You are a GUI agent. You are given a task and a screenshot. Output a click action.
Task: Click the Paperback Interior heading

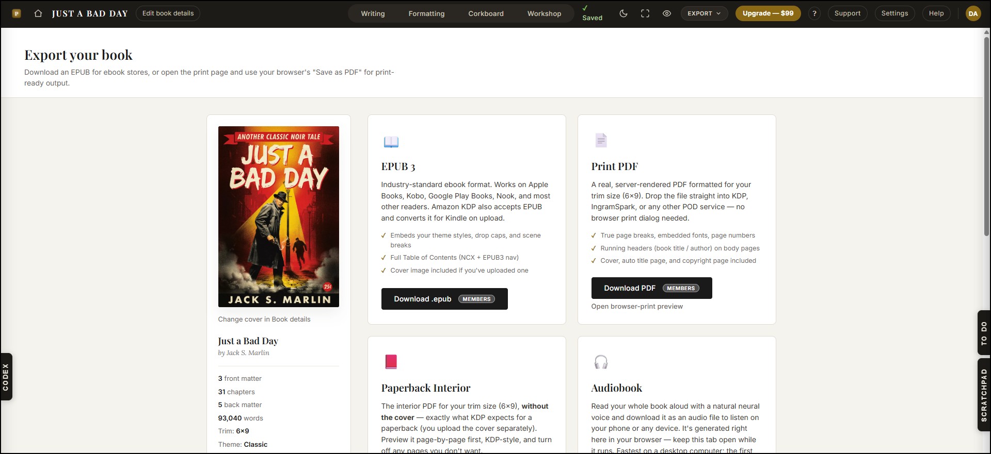[426, 388]
